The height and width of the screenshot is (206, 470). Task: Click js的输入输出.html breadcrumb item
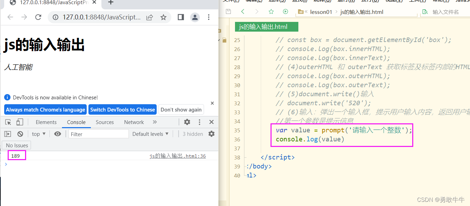tap(362, 12)
